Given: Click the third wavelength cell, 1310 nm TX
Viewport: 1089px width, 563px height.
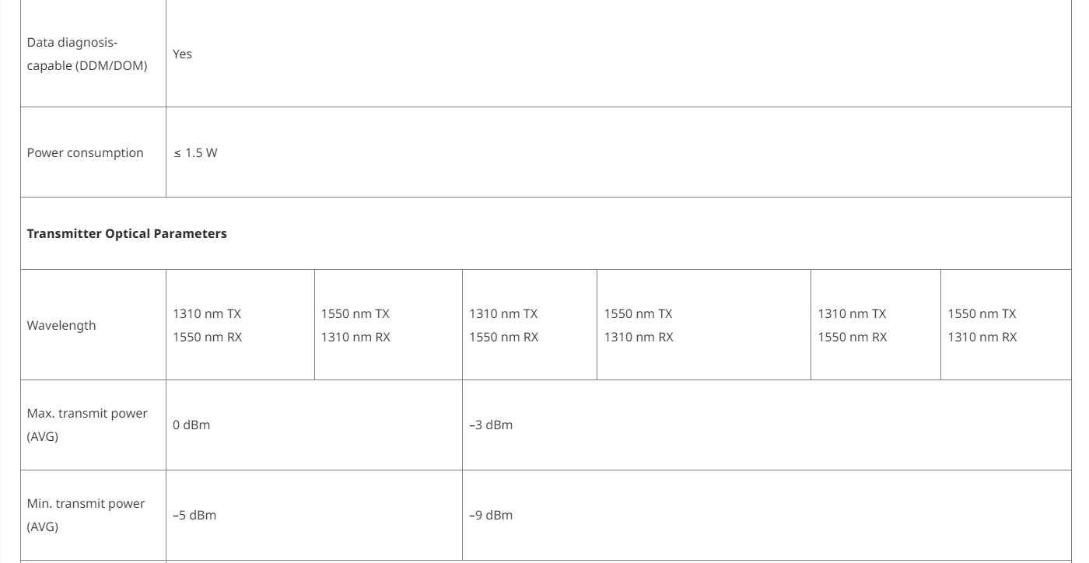Looking at the screenshot, I should 503,326.
